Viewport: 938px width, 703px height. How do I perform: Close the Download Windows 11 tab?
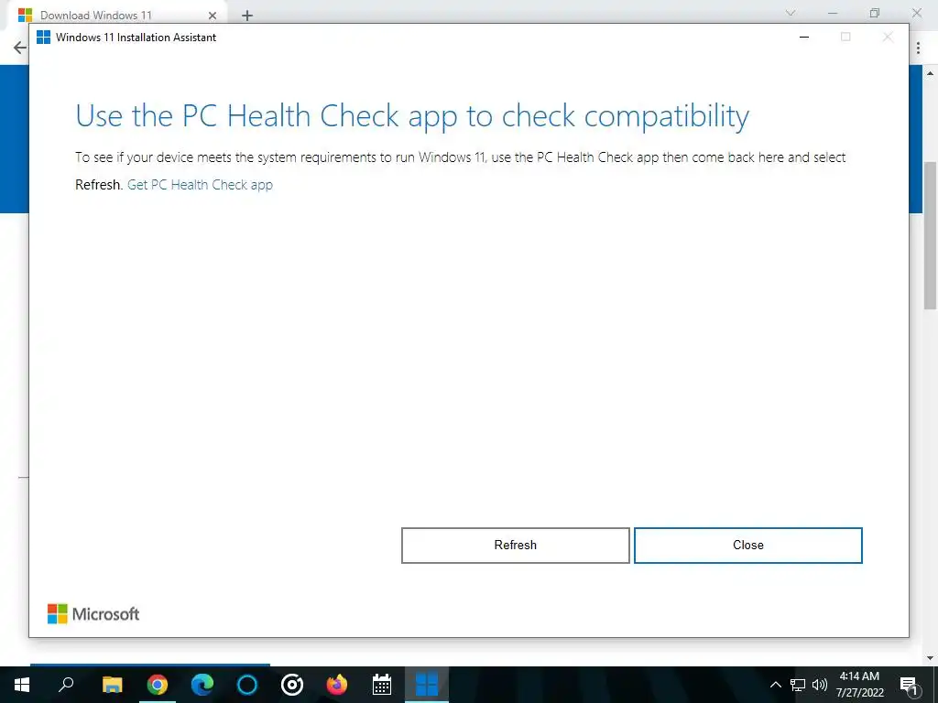213,16
